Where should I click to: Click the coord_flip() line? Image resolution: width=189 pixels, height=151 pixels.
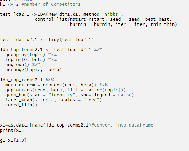pyautogui.click(x=21, y=105)
